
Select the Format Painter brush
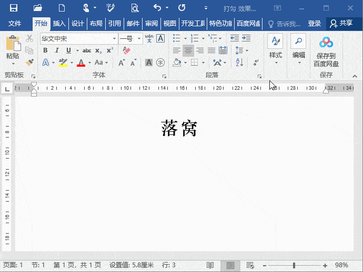[29, 62]
